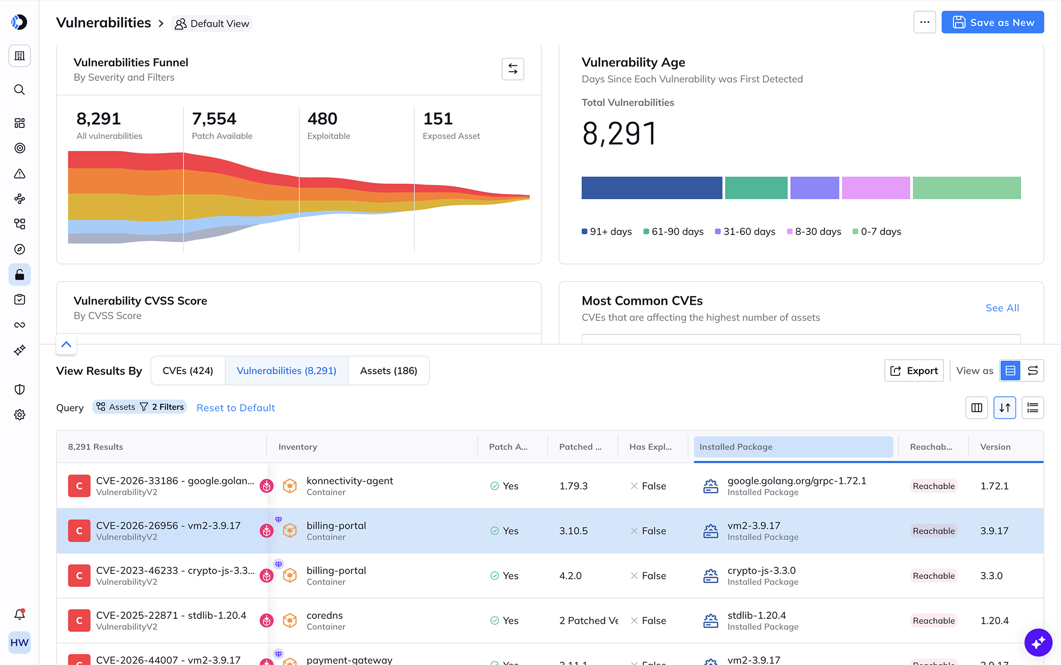This screenshot has height=665, width=1061.
Task: Click the list density icon
Action: [1033, 408]
